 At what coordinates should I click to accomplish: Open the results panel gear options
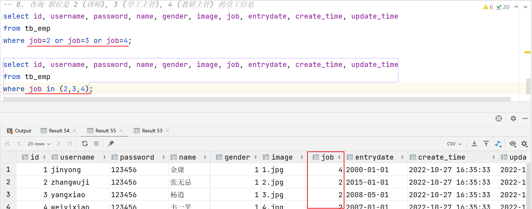pyautogui.click(x=513, y=118)
